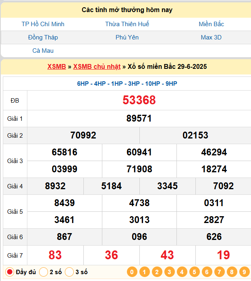Viewport: 251px width, 281px height.
Task: Click the Giải 5 number 8439
Action: coord(64,203)
